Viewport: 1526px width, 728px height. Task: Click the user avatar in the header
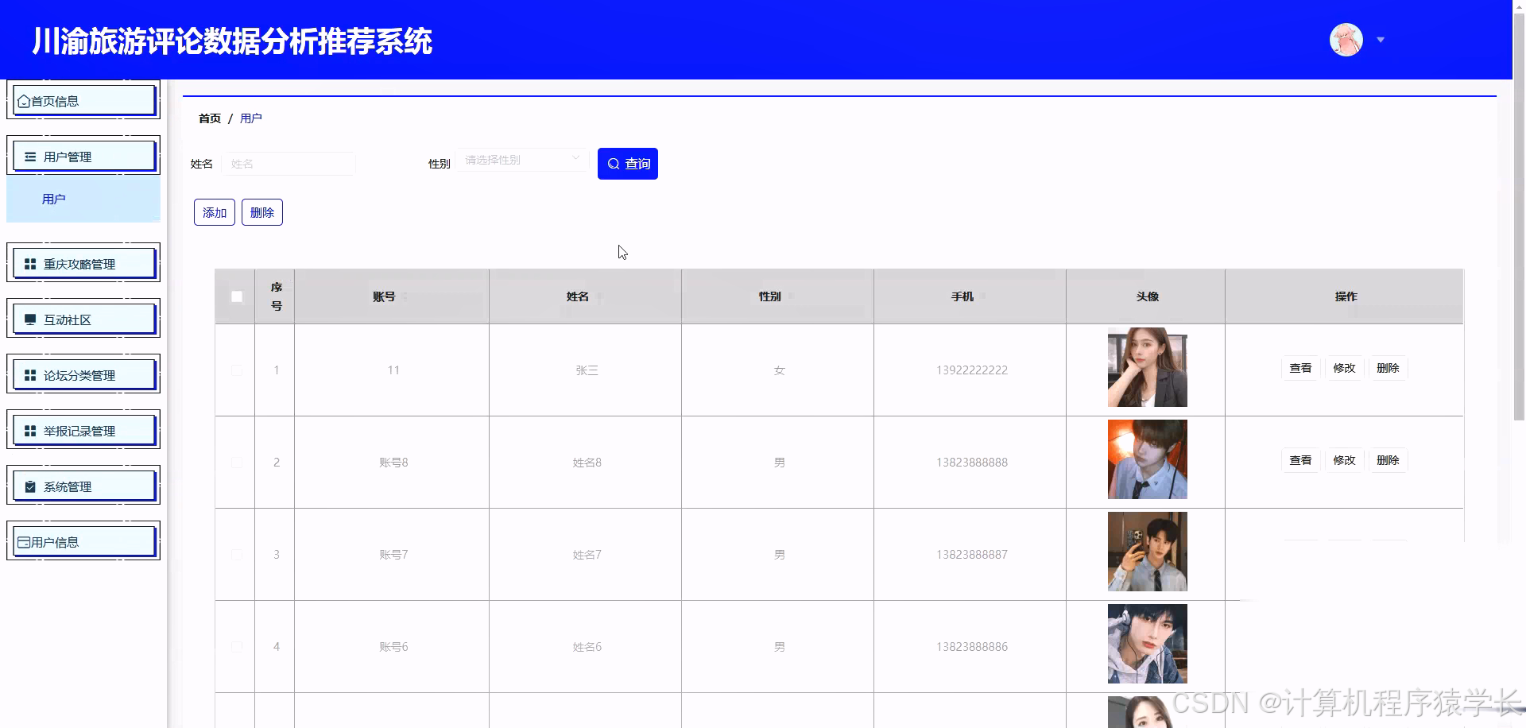[1346, 40]
